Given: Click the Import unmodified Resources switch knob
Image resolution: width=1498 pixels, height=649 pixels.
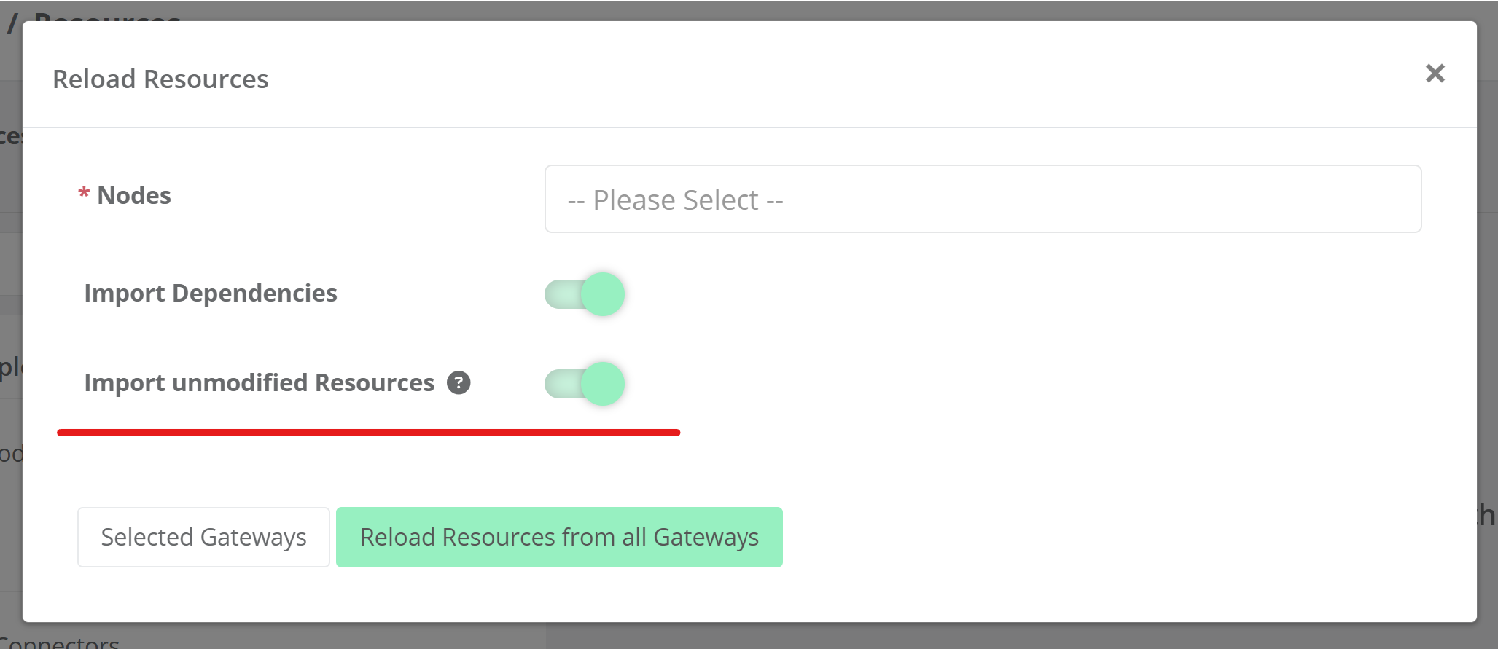Looking at the screenshot, I should (x=604, y=384).
